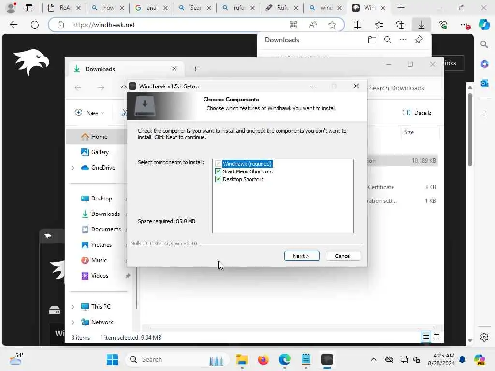Click the Windhawk (required) checkbox
Screen dimensions: 495x371
(x=218, y=164)
